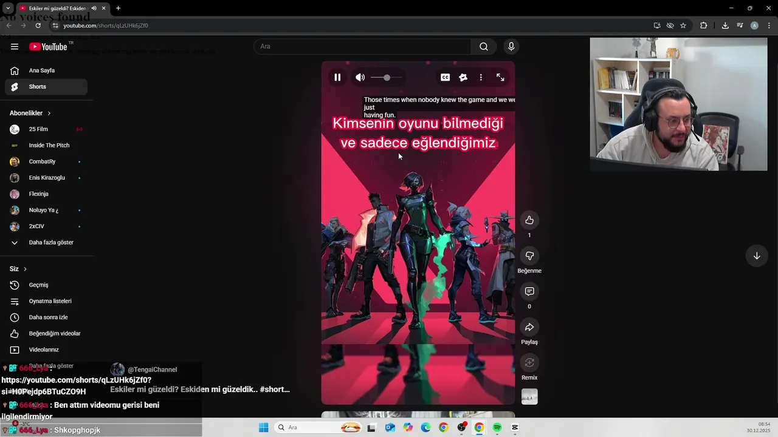The height and width of the screenshot is (437, 778).
Task: Bookmark this page with star
Action: pyautogui.click(x=683, y=25)
